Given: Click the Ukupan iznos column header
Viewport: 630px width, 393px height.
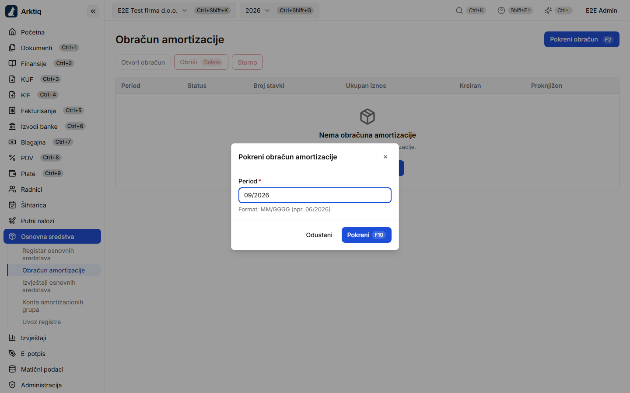Looking at the screenshot, I should tap(366, 86).
